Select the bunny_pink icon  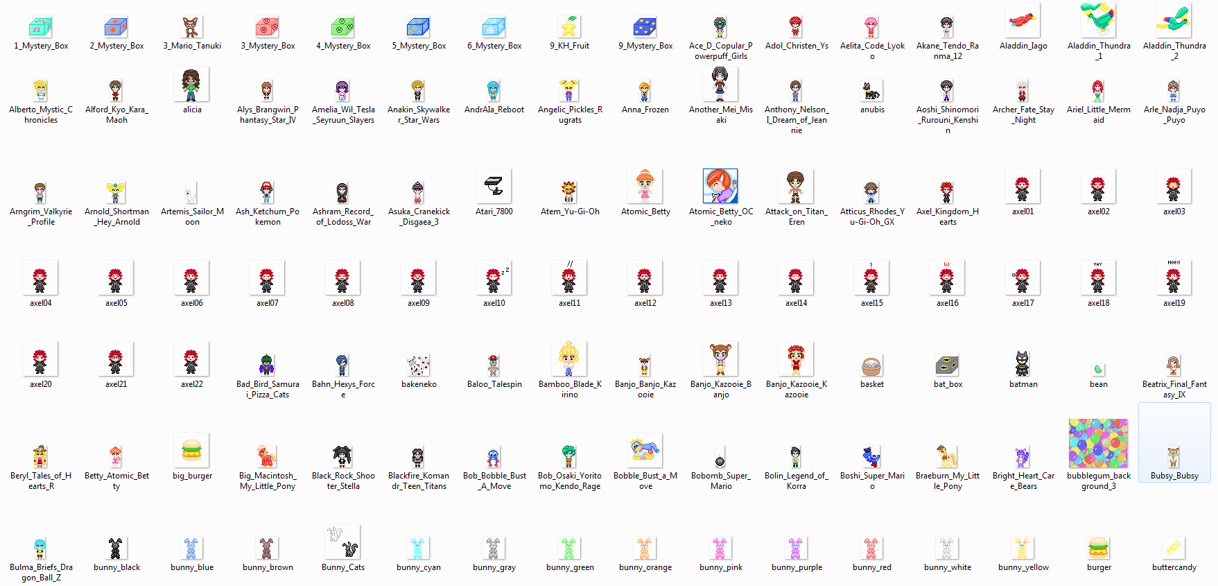click(720, 549)
